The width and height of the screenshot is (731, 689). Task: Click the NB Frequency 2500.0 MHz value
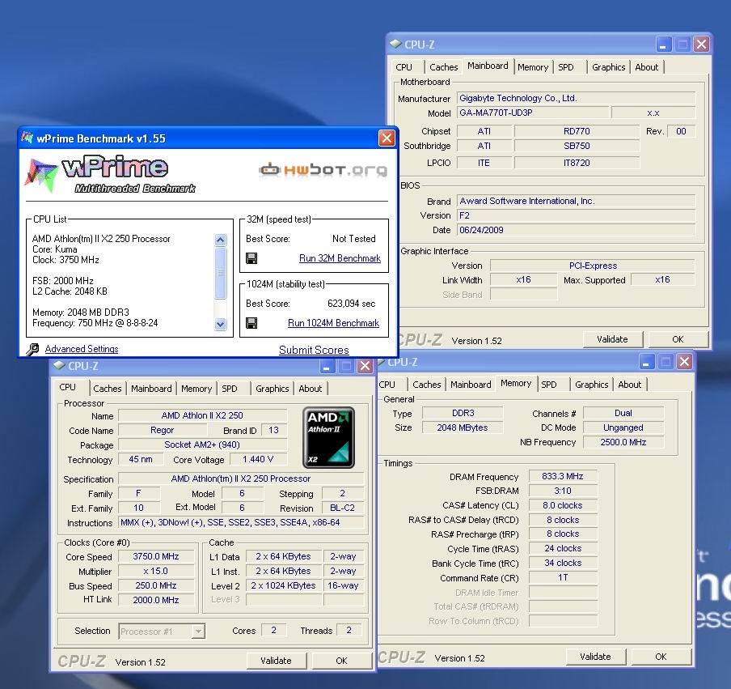click(623, 442)
